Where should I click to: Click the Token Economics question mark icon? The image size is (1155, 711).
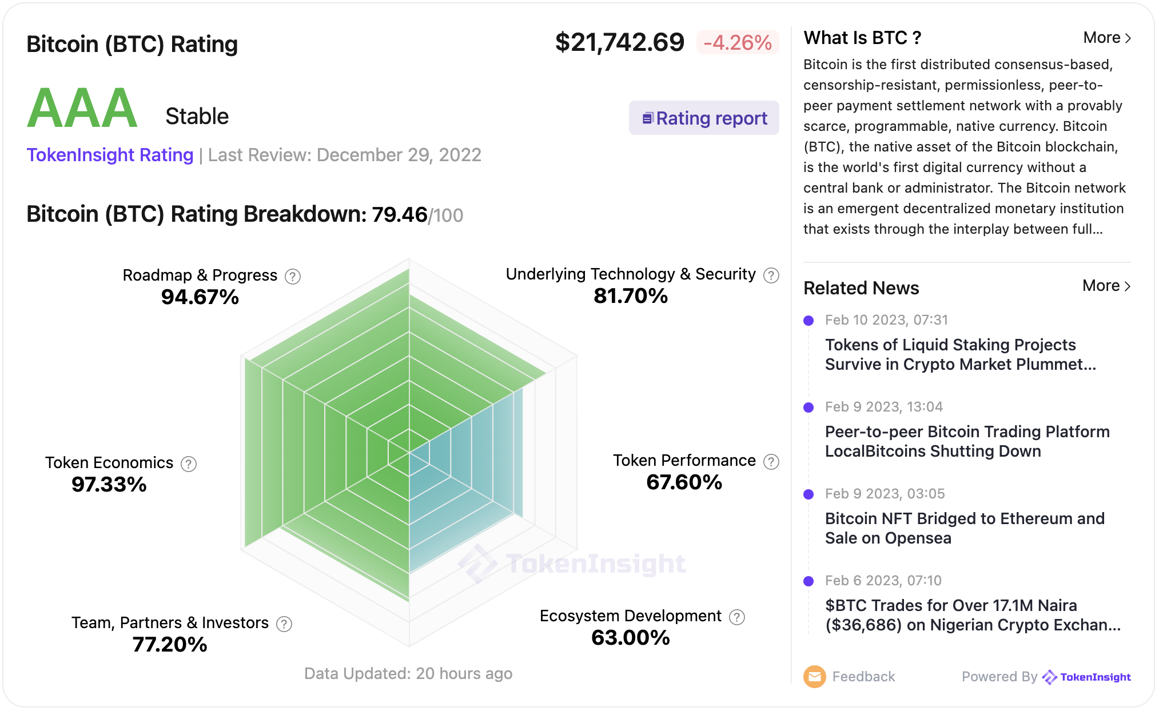coord(189,464)
